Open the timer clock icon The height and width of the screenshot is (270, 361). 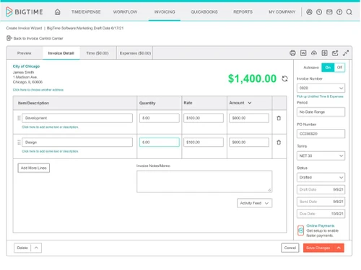[x=319, y=12]
